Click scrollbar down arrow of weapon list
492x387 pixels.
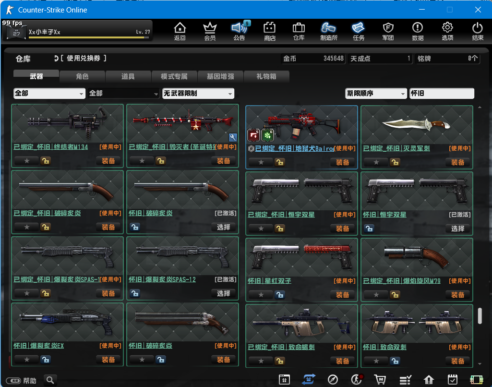[x=480, y=364]
